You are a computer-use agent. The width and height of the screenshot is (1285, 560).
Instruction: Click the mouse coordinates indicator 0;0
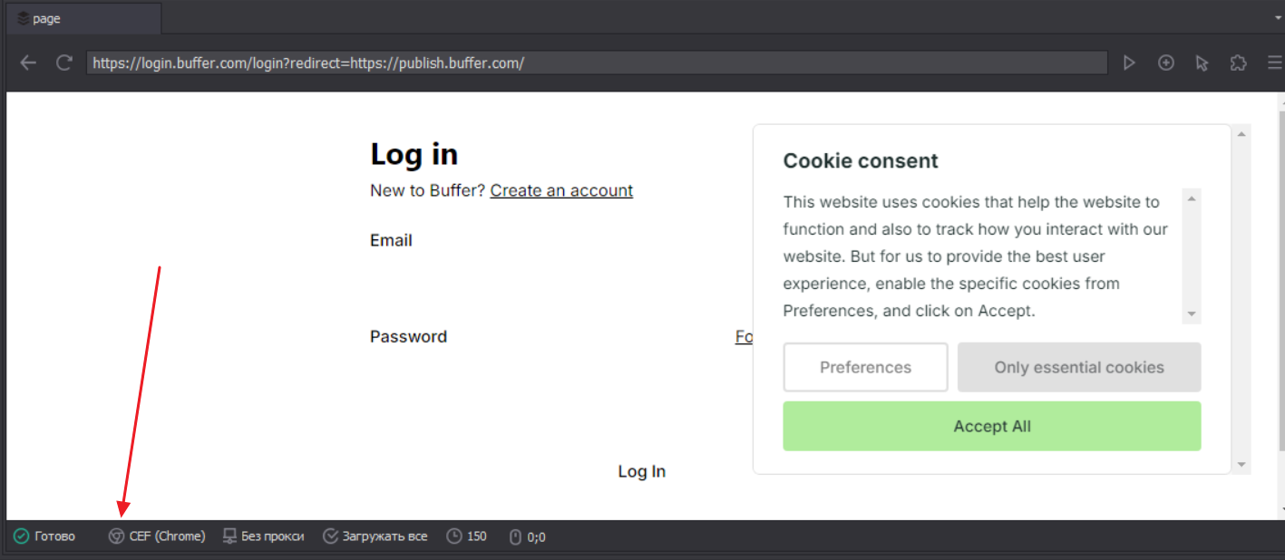pos(527,536)
